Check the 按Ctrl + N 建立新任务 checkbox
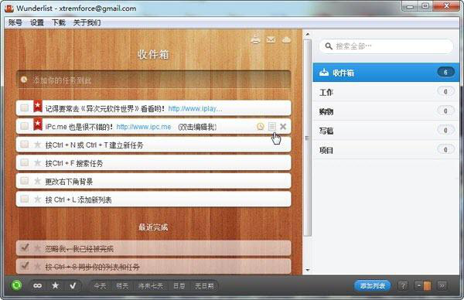The image size is (464, 300). pos(24,145)
